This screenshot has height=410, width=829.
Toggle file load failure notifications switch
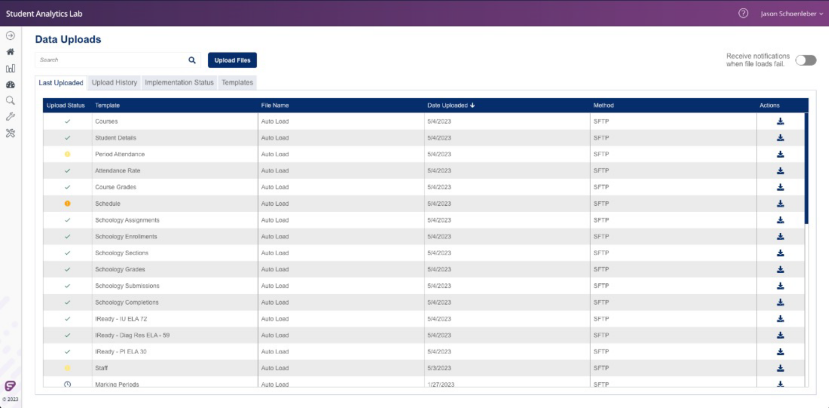tap(806, 60)
